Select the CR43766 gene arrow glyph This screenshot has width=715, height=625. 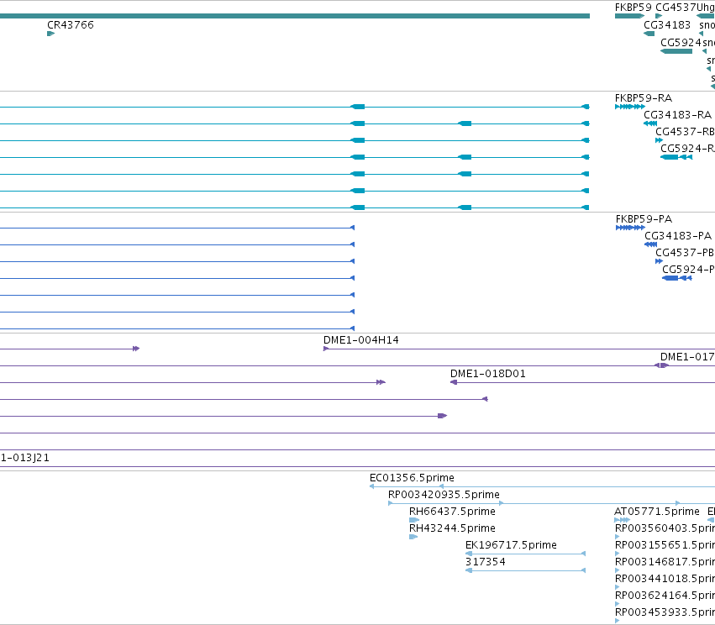[51, 34]
